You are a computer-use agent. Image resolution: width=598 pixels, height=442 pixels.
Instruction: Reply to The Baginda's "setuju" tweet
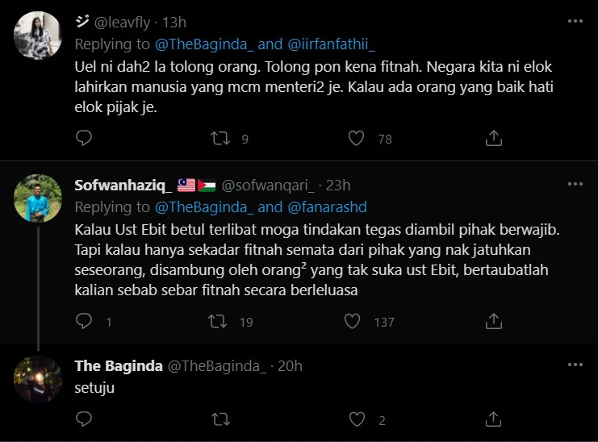85,419
